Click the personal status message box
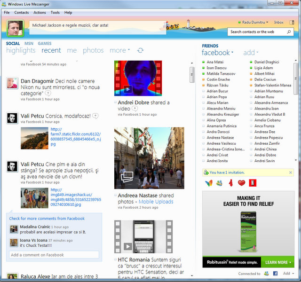Image resolution: width=301 pixels, height=282 pixels. 98,28
